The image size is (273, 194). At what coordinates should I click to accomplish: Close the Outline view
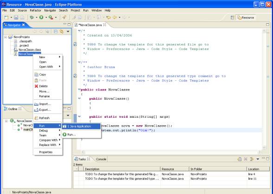pyautogui.click(x=20, y=109)
